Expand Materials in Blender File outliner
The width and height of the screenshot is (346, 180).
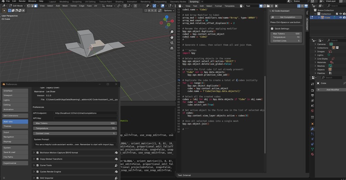pyautogui.click(x=315, y=62)
